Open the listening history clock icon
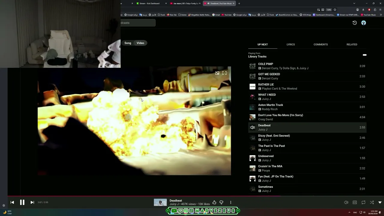The width and height of the screenshot is (384, 216). click(x=355, y=23)
